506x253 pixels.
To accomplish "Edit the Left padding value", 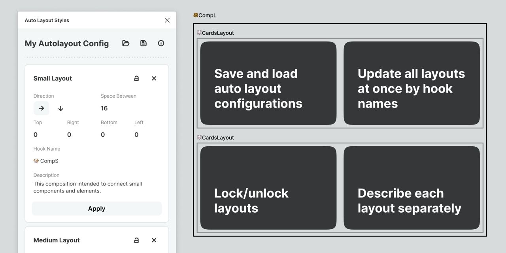I will pyautogui.click(x=136, y=135).
